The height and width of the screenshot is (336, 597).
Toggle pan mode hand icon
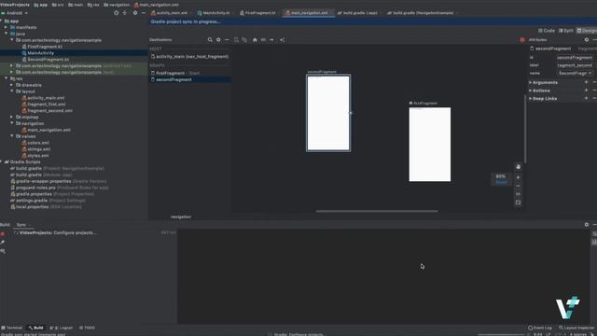click(x=519, y=167)
